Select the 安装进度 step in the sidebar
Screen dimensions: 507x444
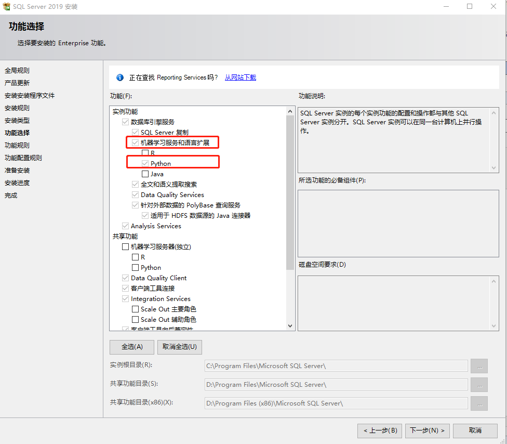point(17,183)
